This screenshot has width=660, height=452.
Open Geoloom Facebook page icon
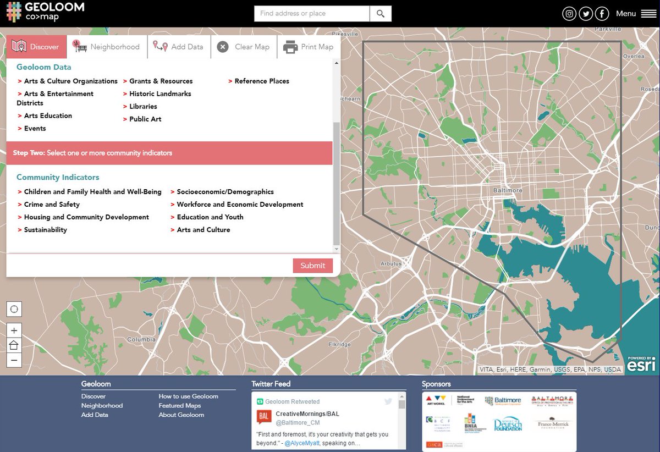[602, 14]
